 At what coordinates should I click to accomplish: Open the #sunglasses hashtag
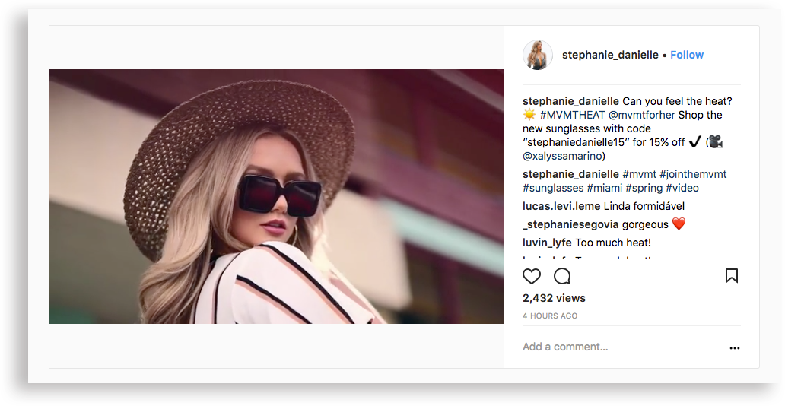pos(553,189)
